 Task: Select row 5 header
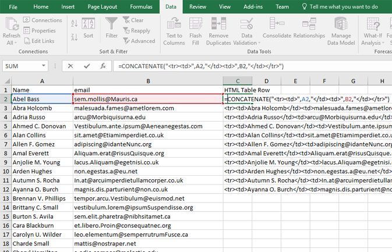[x=5, y=126]
